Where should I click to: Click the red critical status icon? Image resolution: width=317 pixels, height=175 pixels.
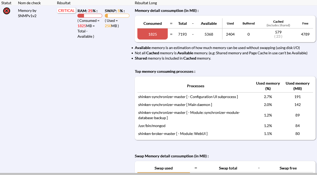coord(7,11)
